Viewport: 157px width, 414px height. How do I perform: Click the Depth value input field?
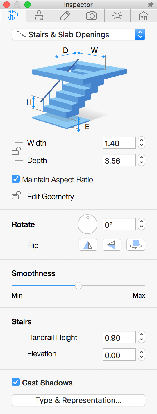[119, 160]
